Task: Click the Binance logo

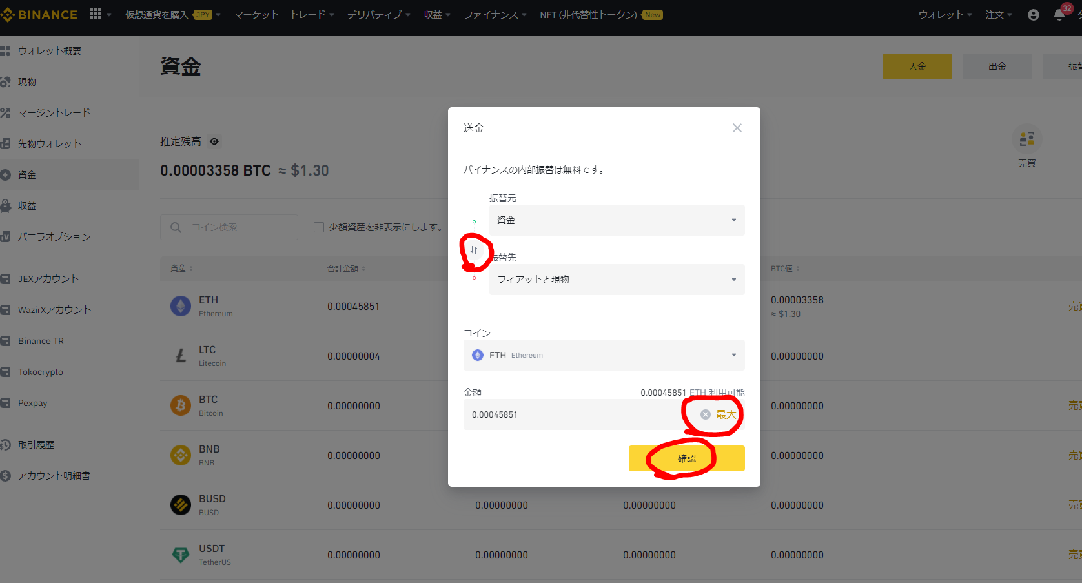Action: point(39,14)
